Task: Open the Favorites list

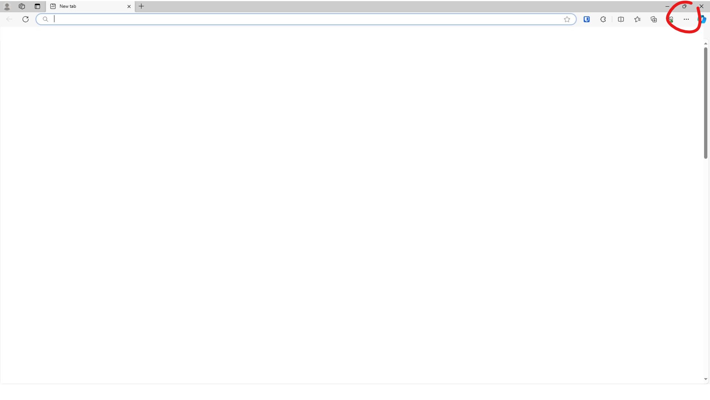Action: point(637,19)
